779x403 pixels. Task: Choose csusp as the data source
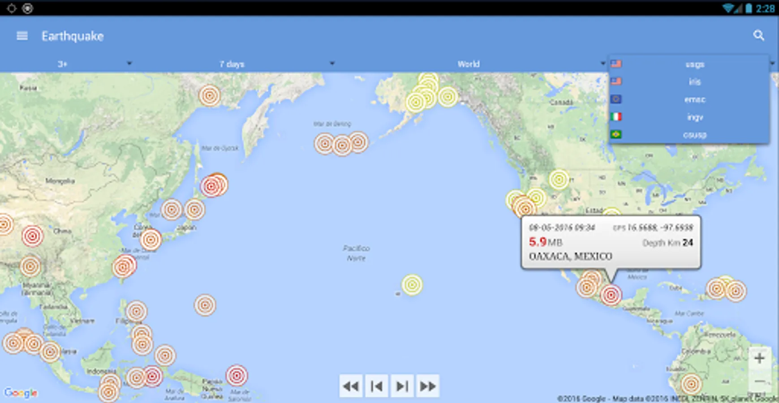[x=689, y=134]
